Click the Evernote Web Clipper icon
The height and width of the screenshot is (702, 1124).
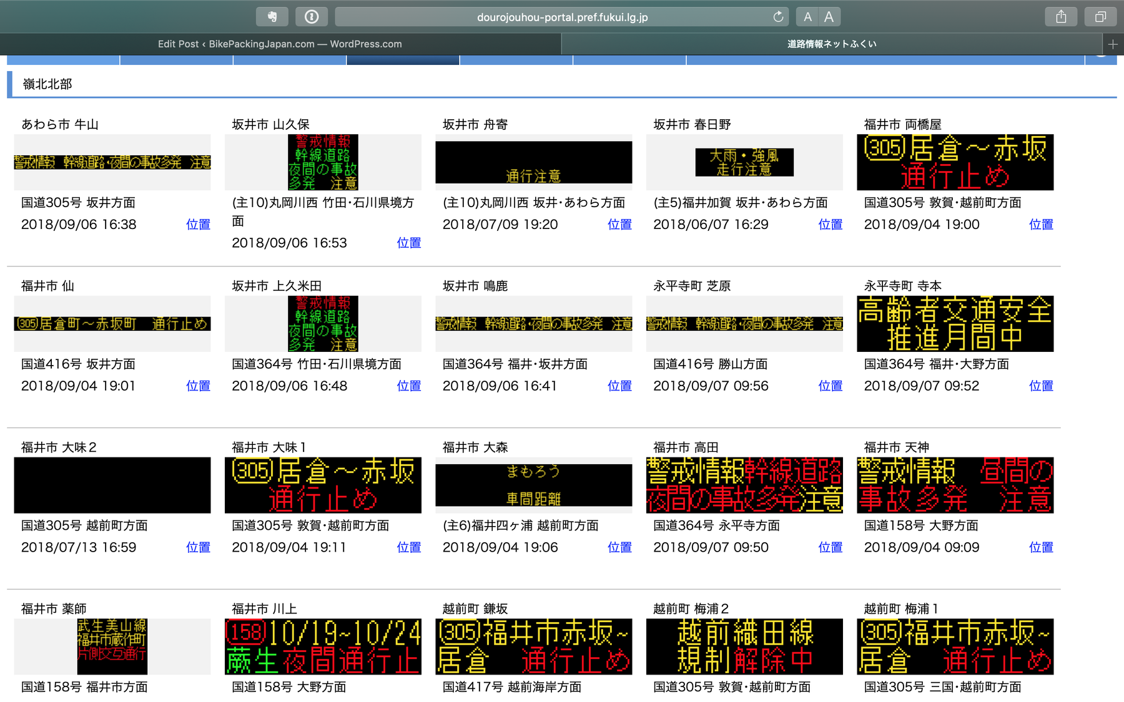click(273, 17)
